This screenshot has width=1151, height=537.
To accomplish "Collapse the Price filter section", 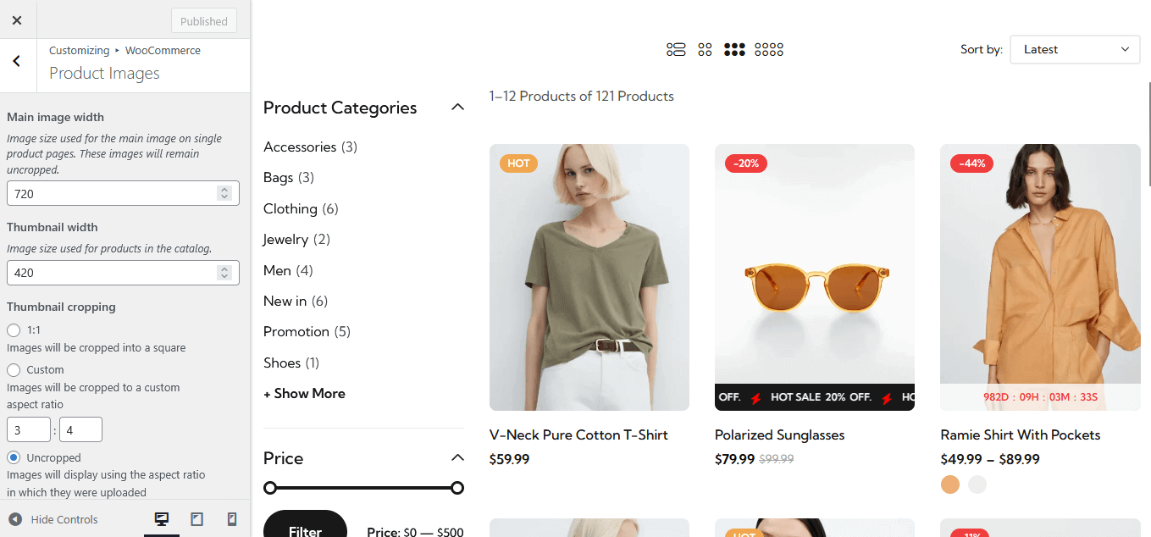I will coord(457,458).
